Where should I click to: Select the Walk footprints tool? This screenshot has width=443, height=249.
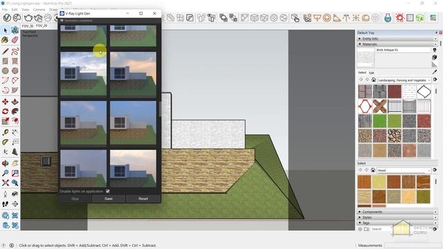pyautogui.click(x=5, y=204)
